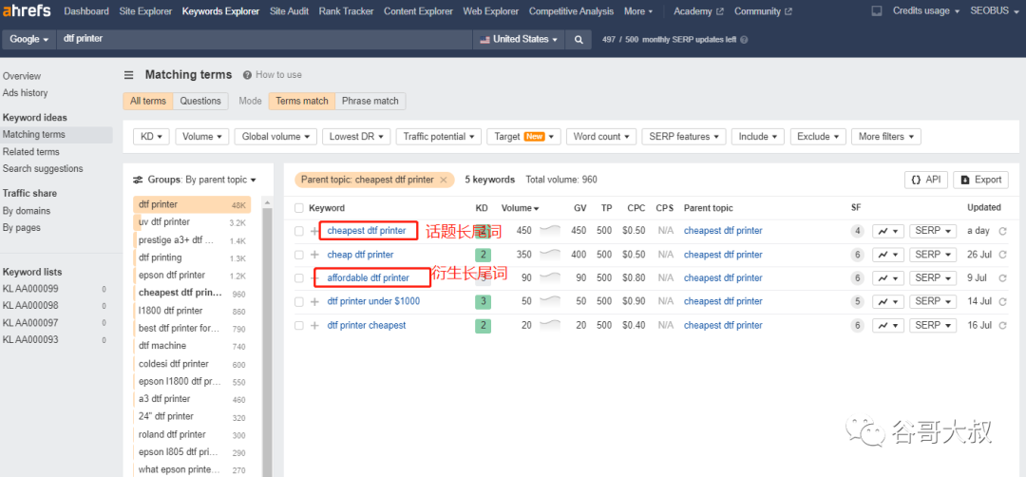Screen dimensions: 1026x477
Task: Open the monitor icon near Credits usage
Action: (875, 11)
